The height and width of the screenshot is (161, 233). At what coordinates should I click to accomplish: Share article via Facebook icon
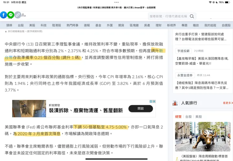[x=3, y=15]
